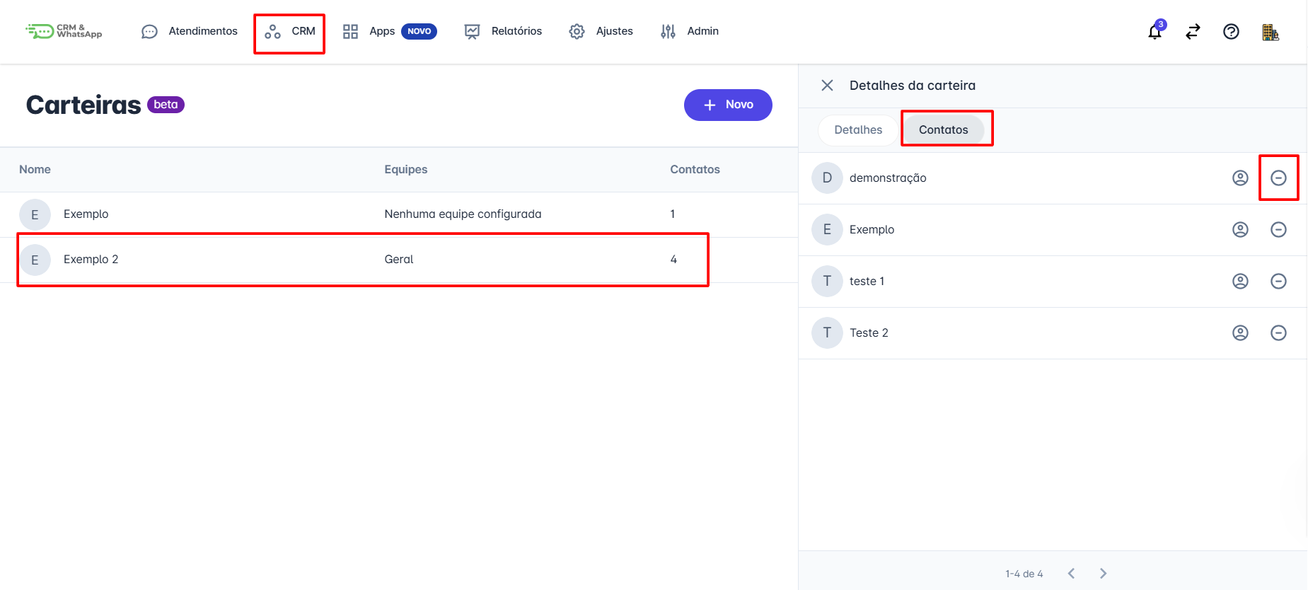Image resolution: width=1308 pixels, height=590 pixels.
Task: Click the Novo button
Action: click(x=727, y=105)
